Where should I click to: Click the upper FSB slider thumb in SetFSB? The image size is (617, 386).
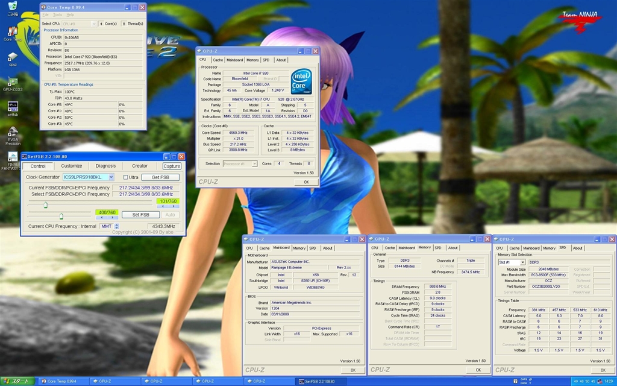[45, 205]
